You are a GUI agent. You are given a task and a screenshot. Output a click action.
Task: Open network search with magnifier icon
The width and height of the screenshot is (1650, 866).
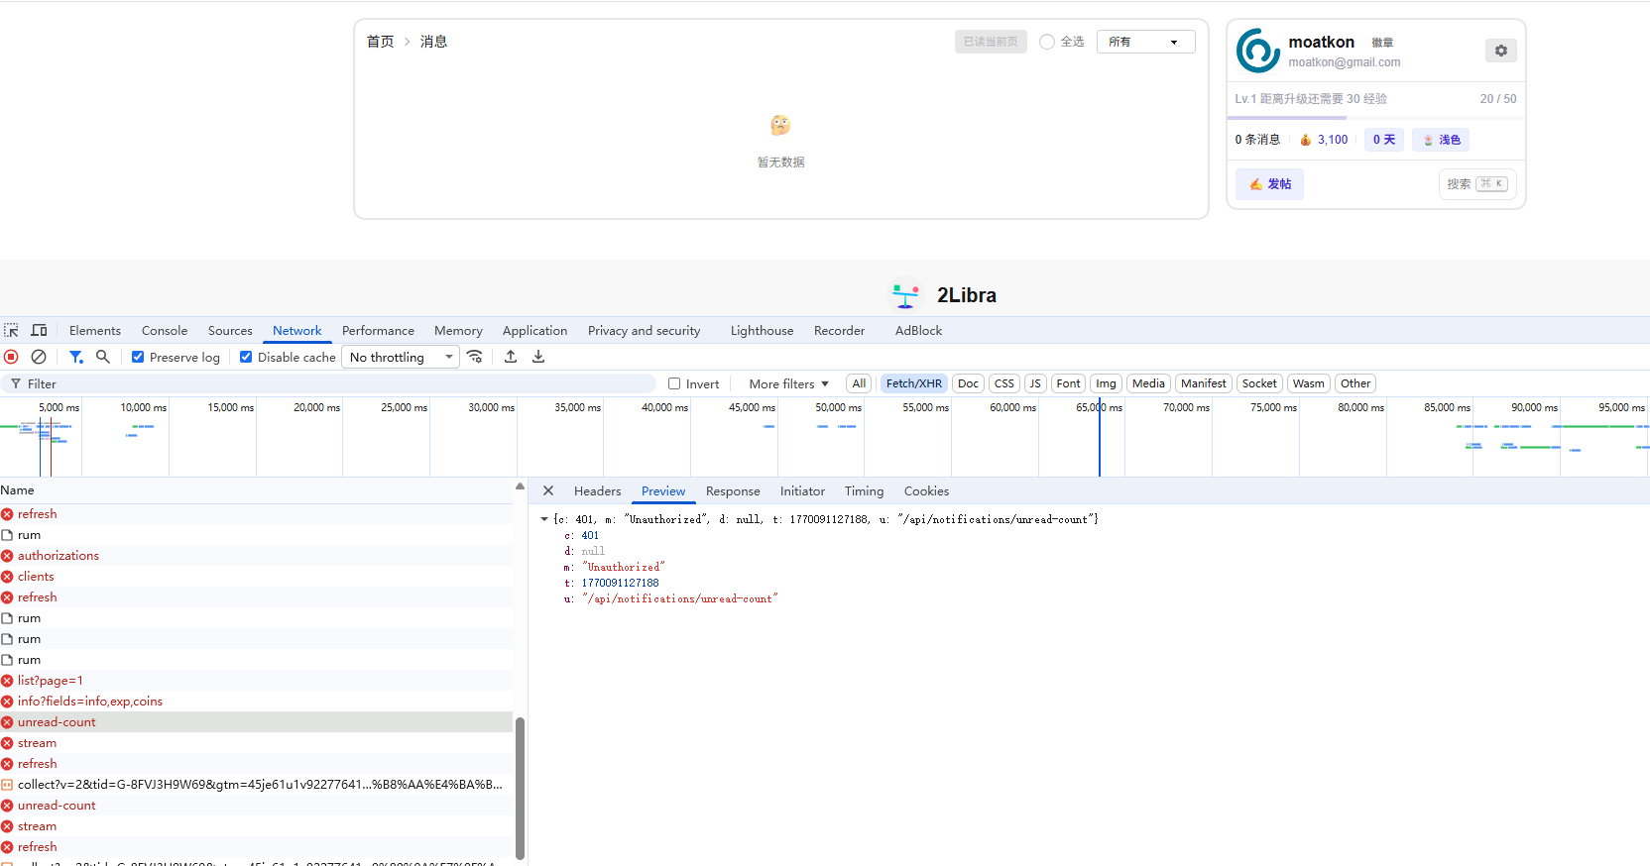(102, 357)
